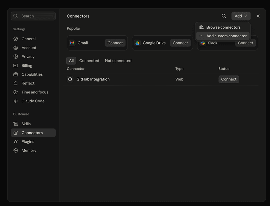Click the Privacy shield icon
The height and width of the screenshot is (206, 270).
point(16,57)
